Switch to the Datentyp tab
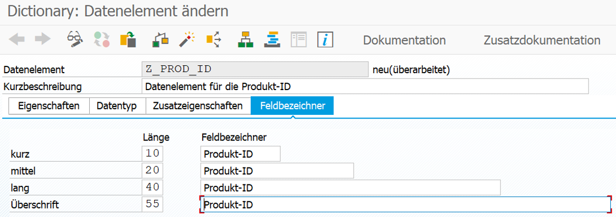The image size is (616, 217). (118, 106)
